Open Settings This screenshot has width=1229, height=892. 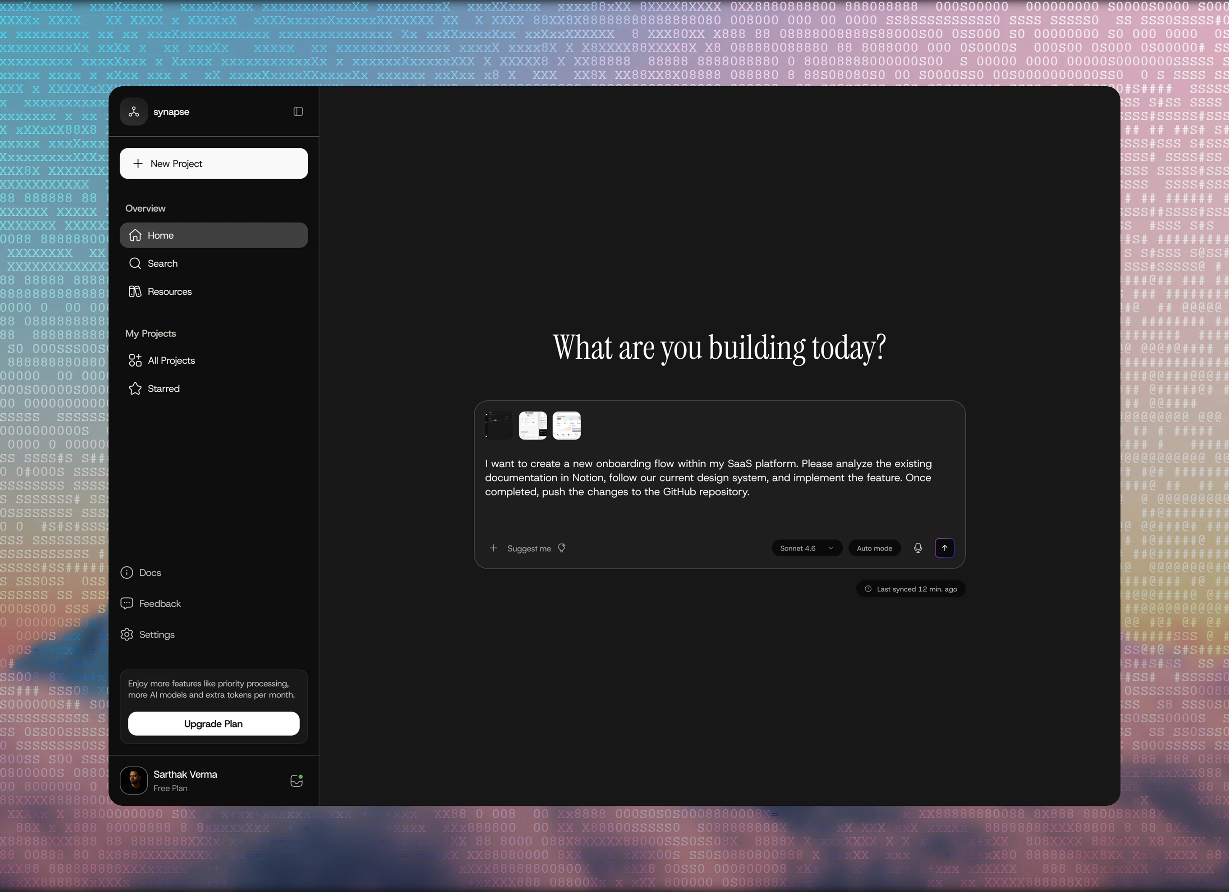tap(147, 635)
